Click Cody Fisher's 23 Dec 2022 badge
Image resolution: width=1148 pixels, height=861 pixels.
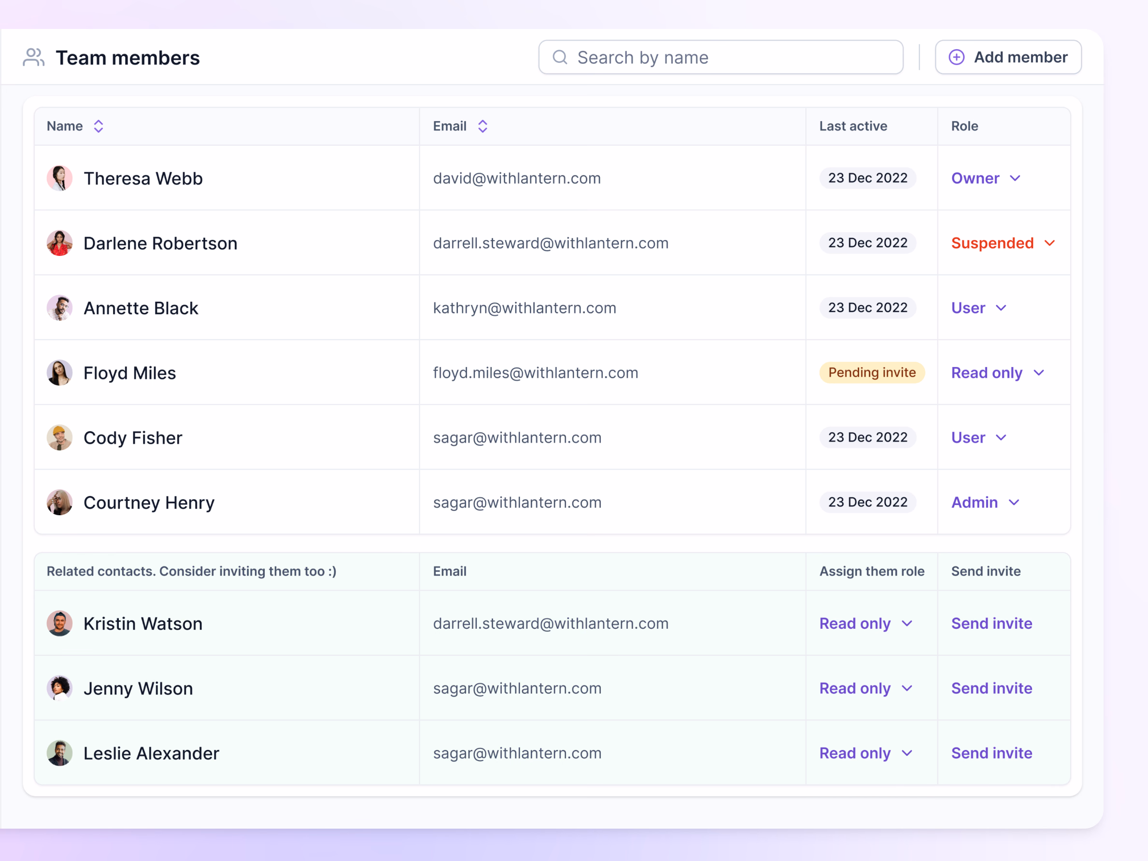[868, 438]
